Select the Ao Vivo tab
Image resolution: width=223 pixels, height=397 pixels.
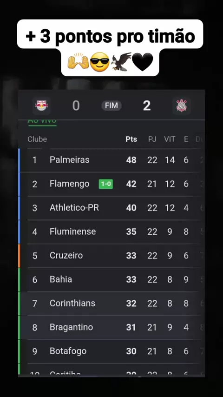(42, 122)
